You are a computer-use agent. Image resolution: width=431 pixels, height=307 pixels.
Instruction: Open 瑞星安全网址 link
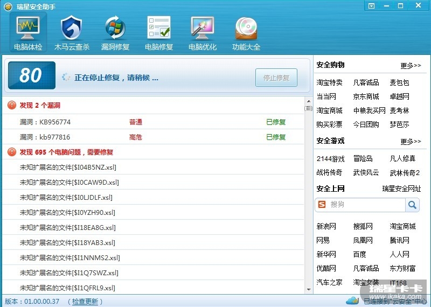tap(401, 189)
